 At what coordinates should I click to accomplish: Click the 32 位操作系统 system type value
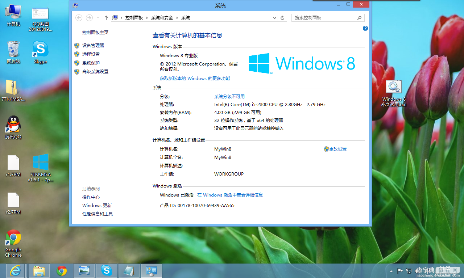click(249, 121)
